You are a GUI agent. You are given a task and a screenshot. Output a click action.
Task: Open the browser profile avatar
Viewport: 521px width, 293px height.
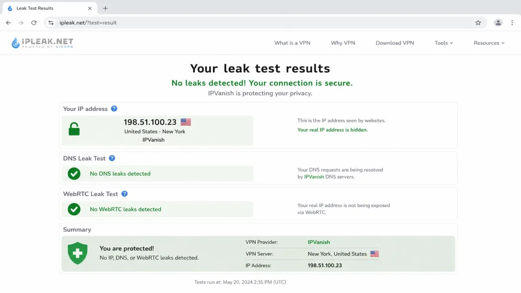pyautogui.click(x=498, y=23)
